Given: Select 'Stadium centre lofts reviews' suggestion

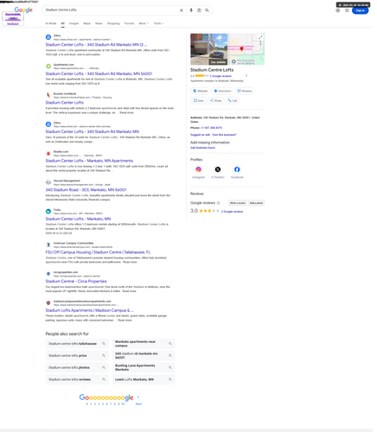Looking at the screenshot, I should [x=77, y=379].
